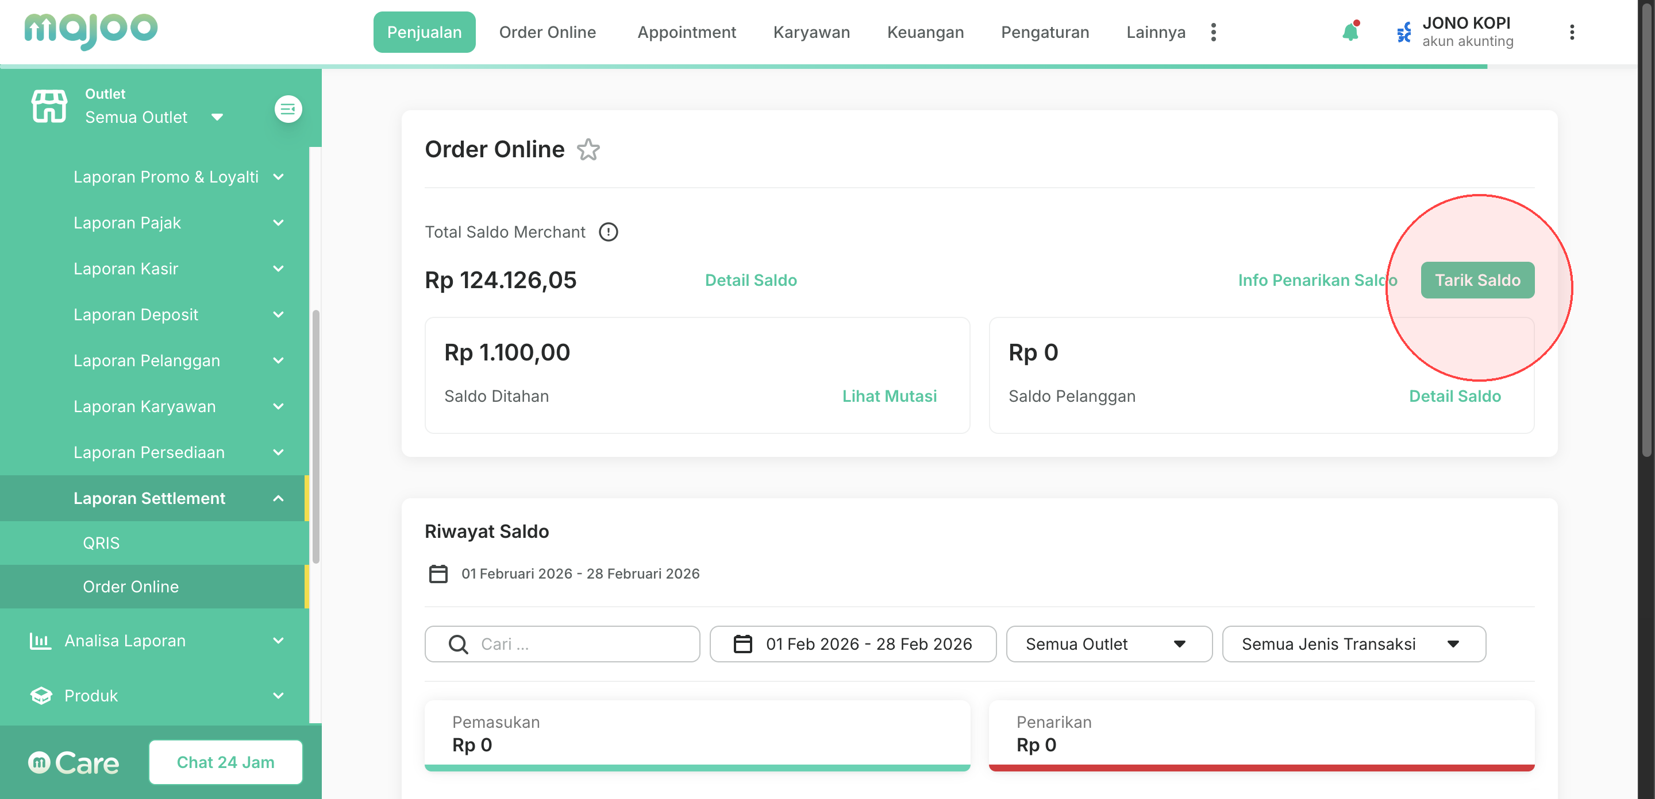1655x799 pixels.
Task: Click the Cari search field
Action: pos(562,643)
